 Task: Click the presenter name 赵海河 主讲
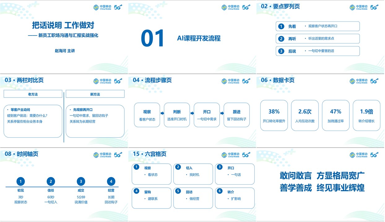[65, 51]
